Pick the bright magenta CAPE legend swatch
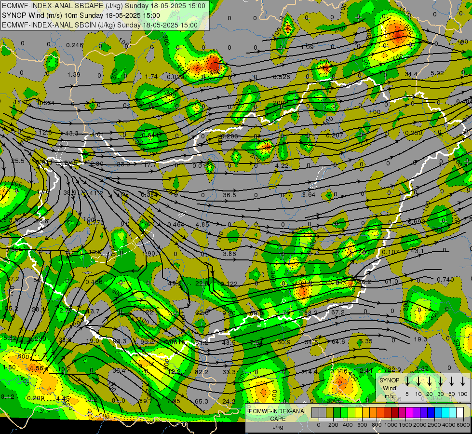472x434 pixels. (409, 413)
